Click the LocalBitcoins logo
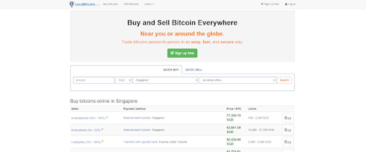The image size is (366, 152). click(85, 4)
